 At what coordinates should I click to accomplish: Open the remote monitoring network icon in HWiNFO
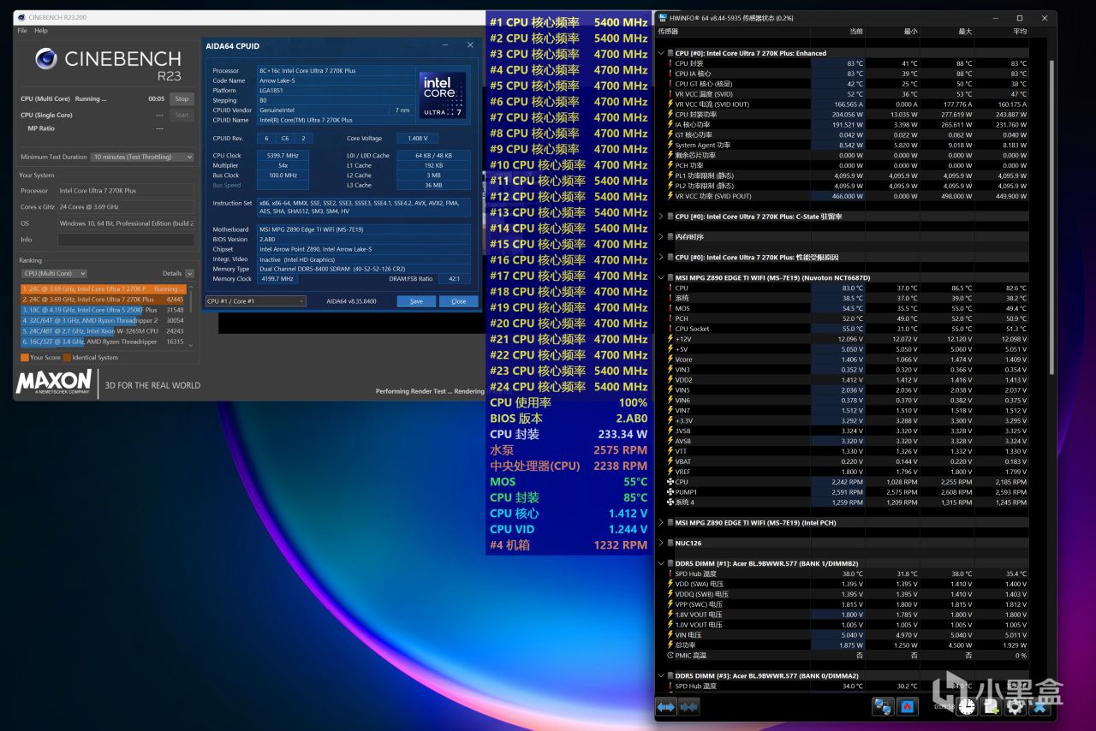[884, 707]
